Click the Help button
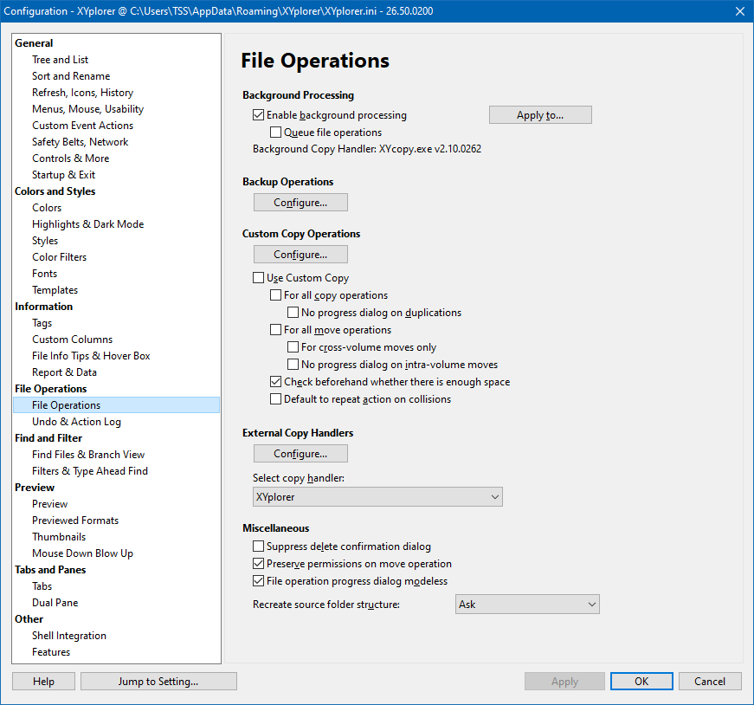This screenshot has width=754, height=705. click(x=43, y=682)
